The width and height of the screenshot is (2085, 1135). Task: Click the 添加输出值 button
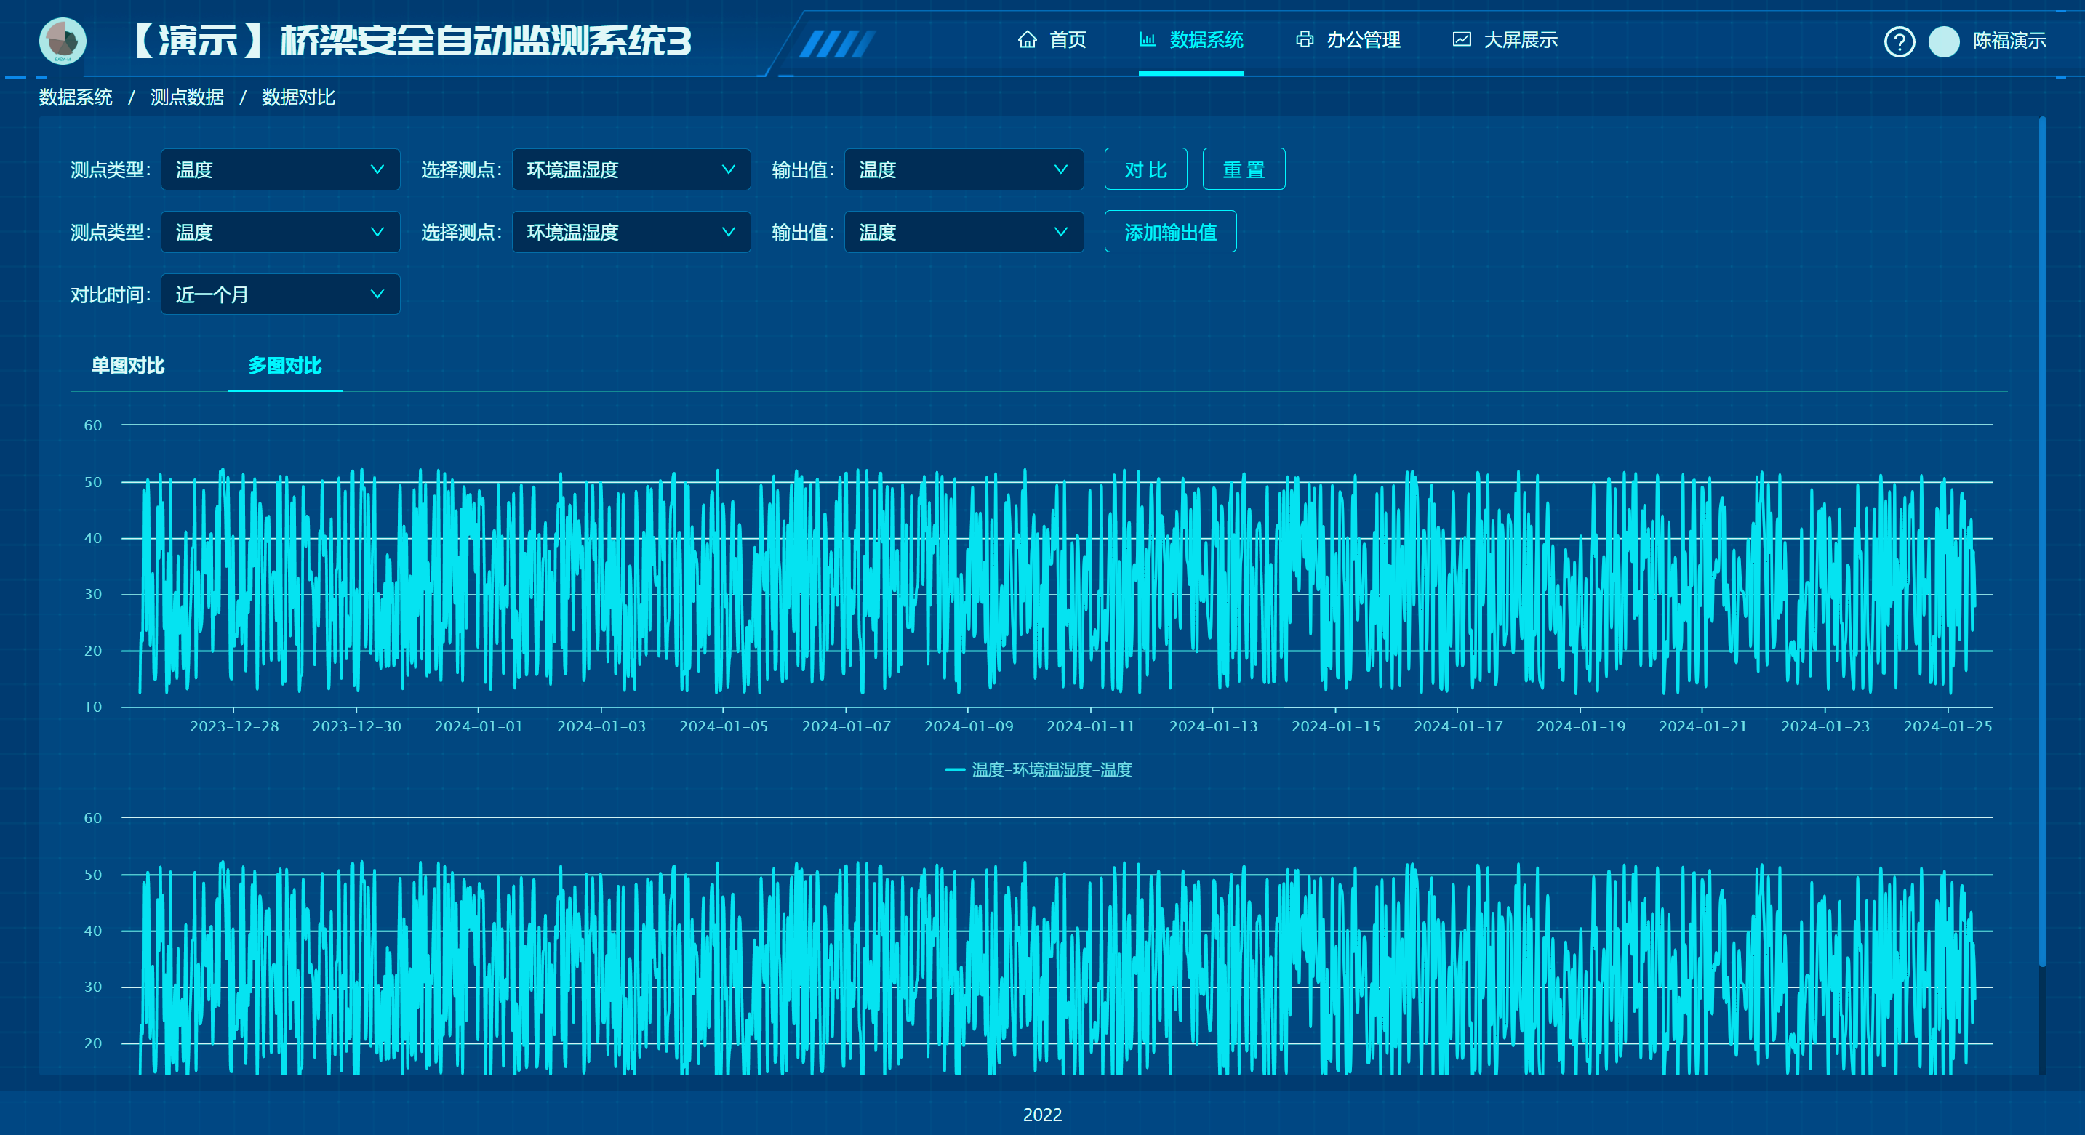point(1169,232)
